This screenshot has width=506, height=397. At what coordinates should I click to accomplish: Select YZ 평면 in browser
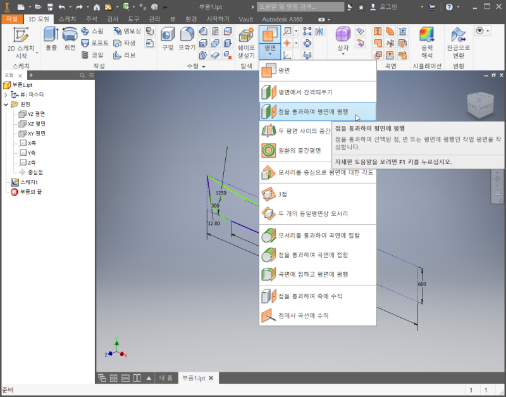coord(32,114)
